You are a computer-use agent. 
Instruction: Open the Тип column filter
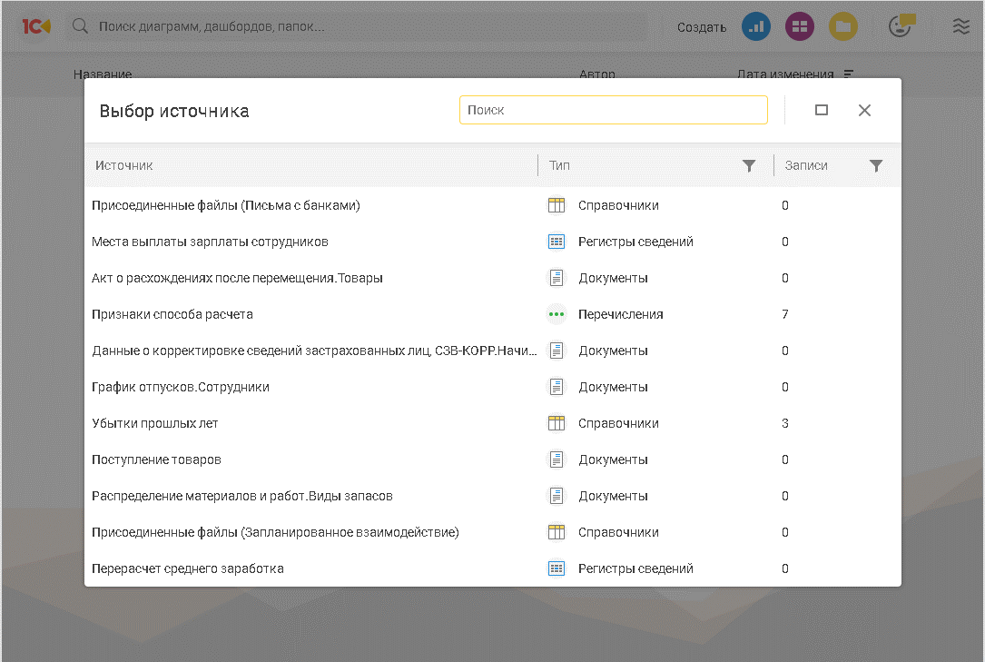pos(749,165)
